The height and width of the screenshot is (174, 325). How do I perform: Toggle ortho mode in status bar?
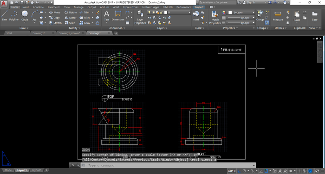pos(239,171)
